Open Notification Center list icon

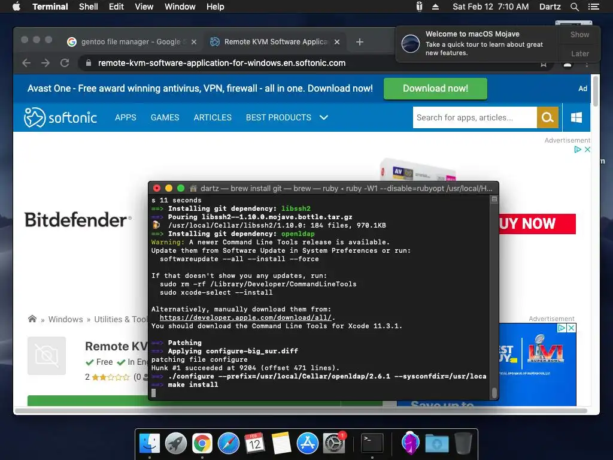click(593, 7)
